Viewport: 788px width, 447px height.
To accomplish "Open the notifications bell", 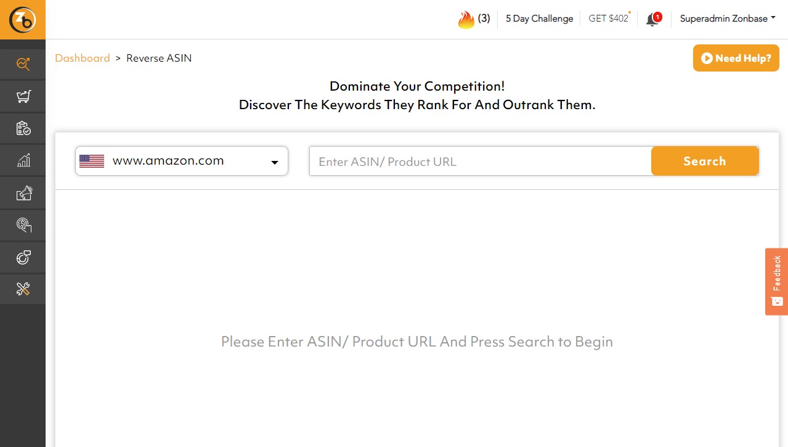I will coord(652,18).
